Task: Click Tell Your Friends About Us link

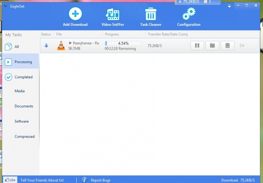Action: (42, 180)
